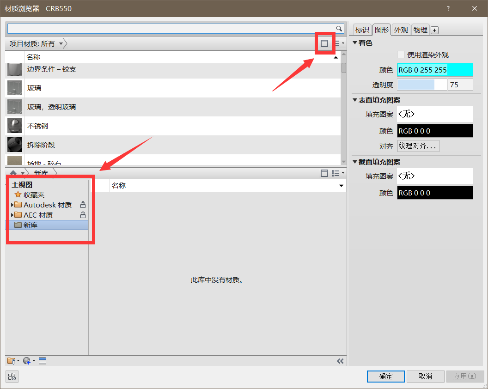This screenshot has height=389, width=488.
Task: Open the asset browser icon at bottom
Action: point(43,361)
